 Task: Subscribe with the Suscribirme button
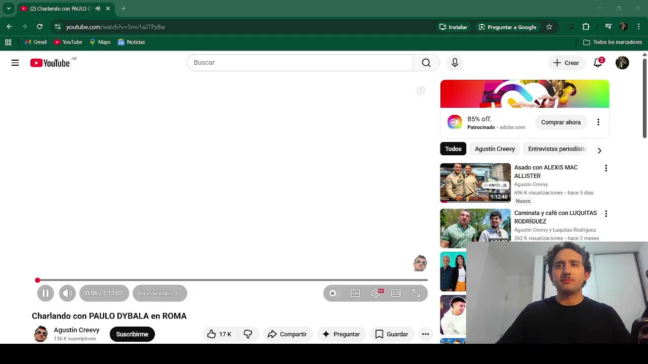click(132, 334)
